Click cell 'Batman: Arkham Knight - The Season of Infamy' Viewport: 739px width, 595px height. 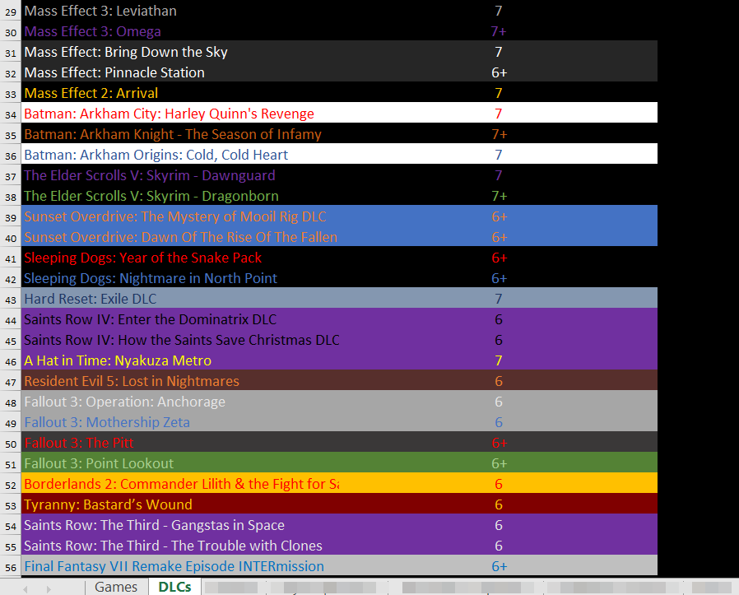pyautogui.click(x=180, y=134)
